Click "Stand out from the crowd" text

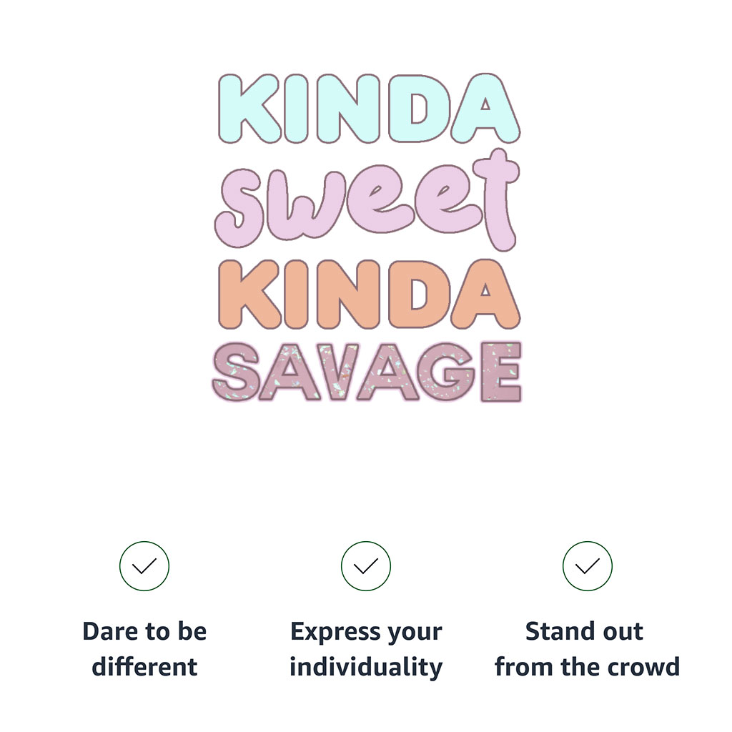pyautogui.click(x=587, y=649)
